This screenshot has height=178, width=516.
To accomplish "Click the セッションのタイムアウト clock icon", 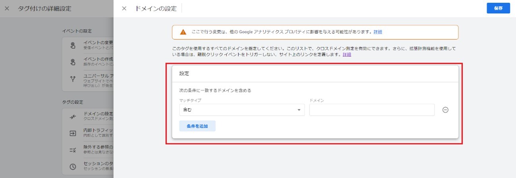I will (73, 167).
